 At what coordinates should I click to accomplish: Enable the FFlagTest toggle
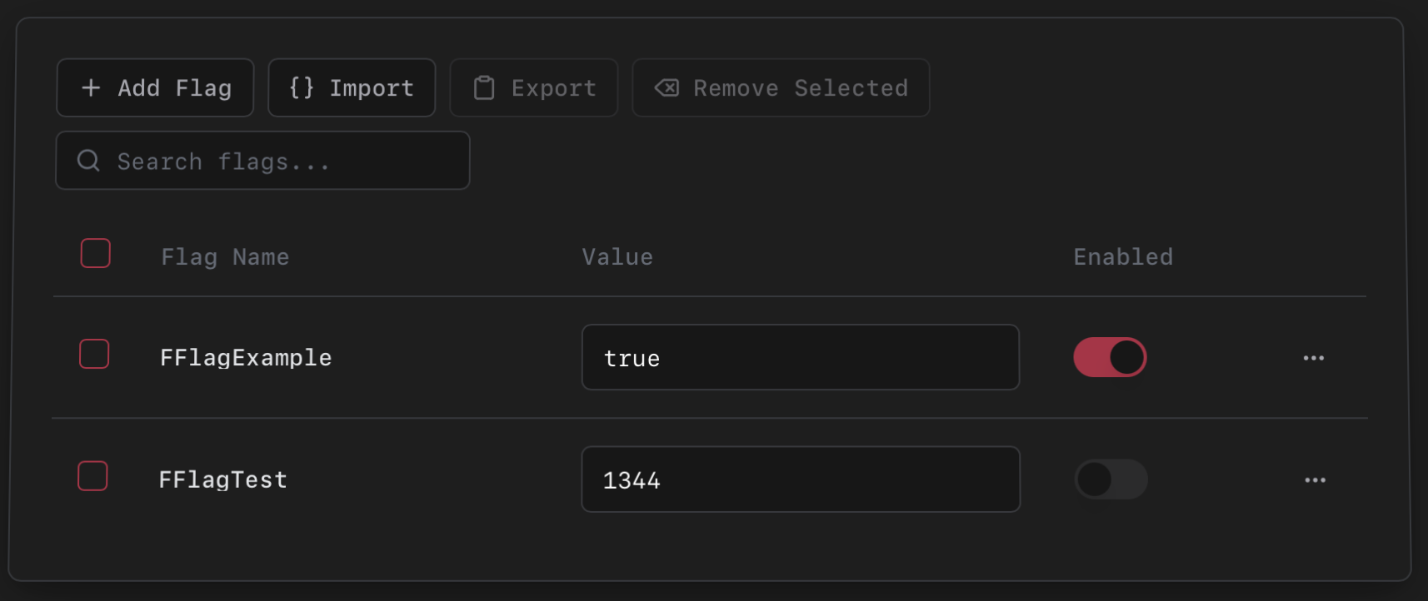1111,479
